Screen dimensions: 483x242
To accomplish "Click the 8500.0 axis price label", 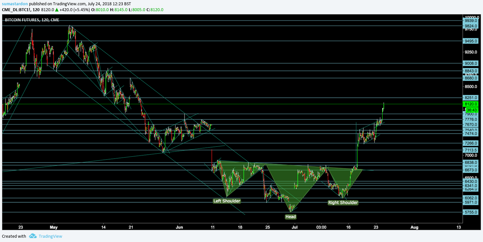I will [x=471, y=87].
